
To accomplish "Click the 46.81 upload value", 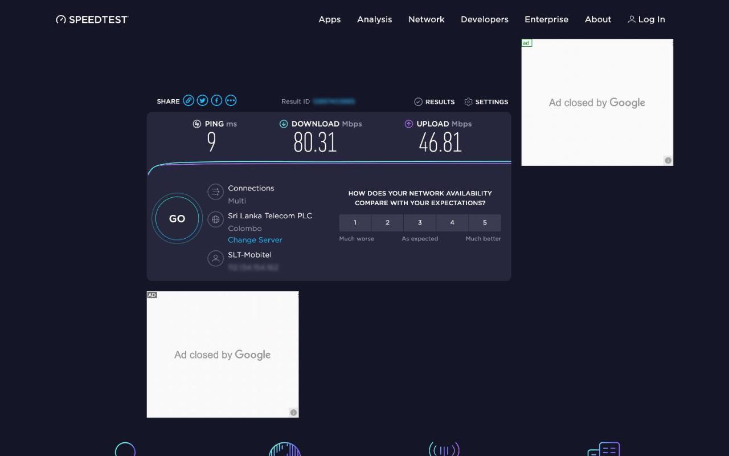I will 440,142.
